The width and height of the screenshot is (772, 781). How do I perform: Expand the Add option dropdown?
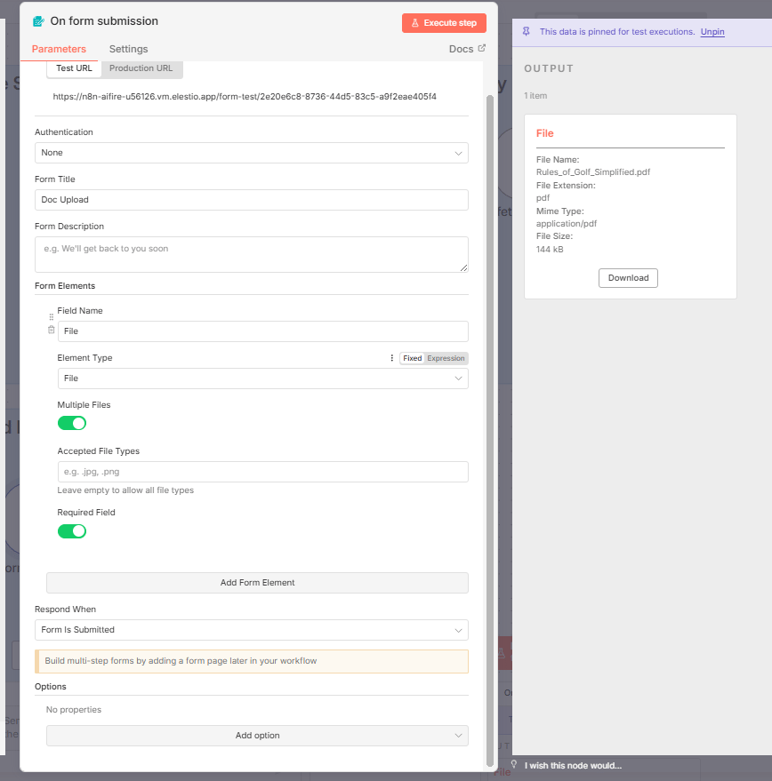pyautogui.click(x=257, y=736)
